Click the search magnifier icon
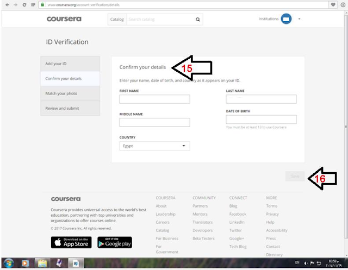The width and height of the screenshot is (348, 270). click(198, 20)
